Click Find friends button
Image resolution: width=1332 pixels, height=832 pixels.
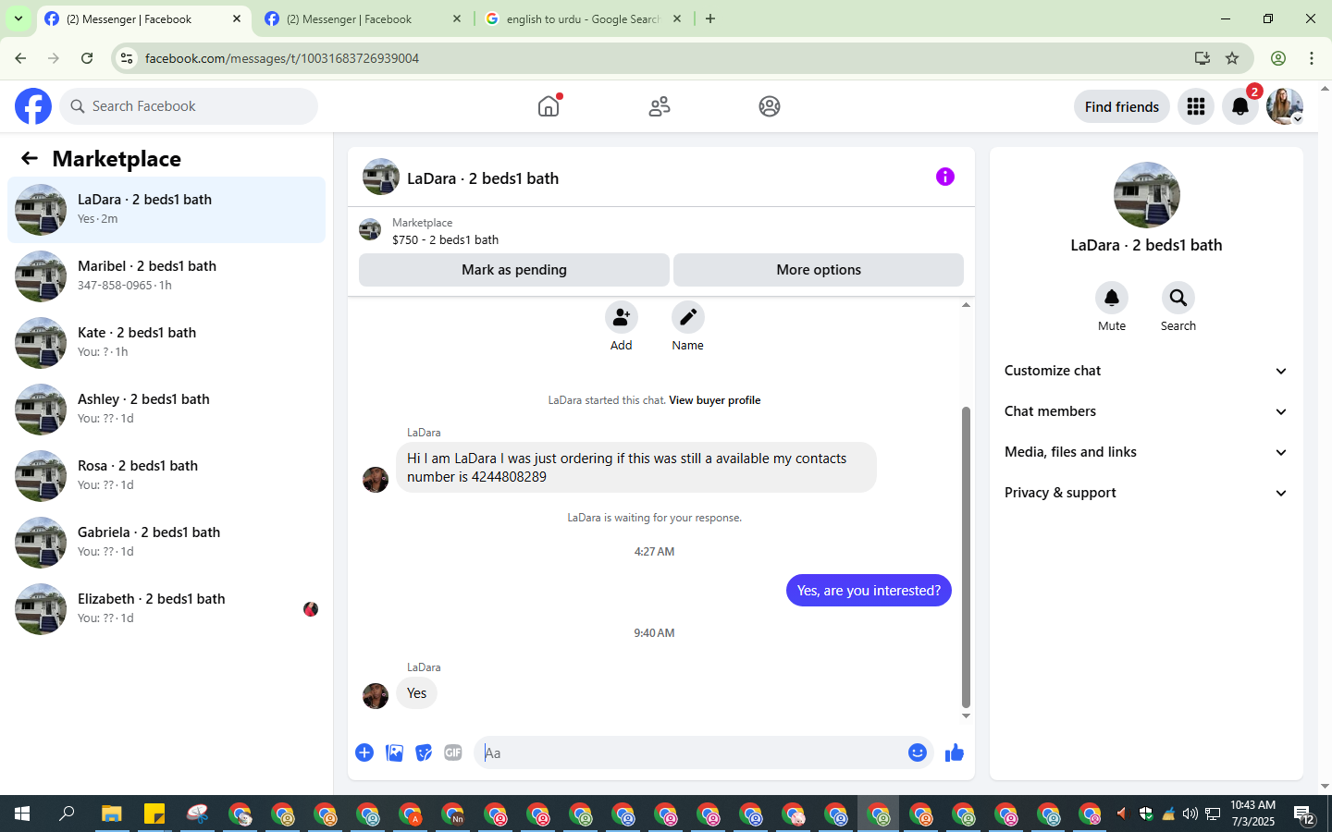point(1122,106)
